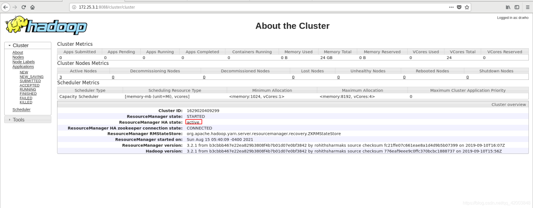Click the Apps Submitted column header

click(x=80, y=52)
